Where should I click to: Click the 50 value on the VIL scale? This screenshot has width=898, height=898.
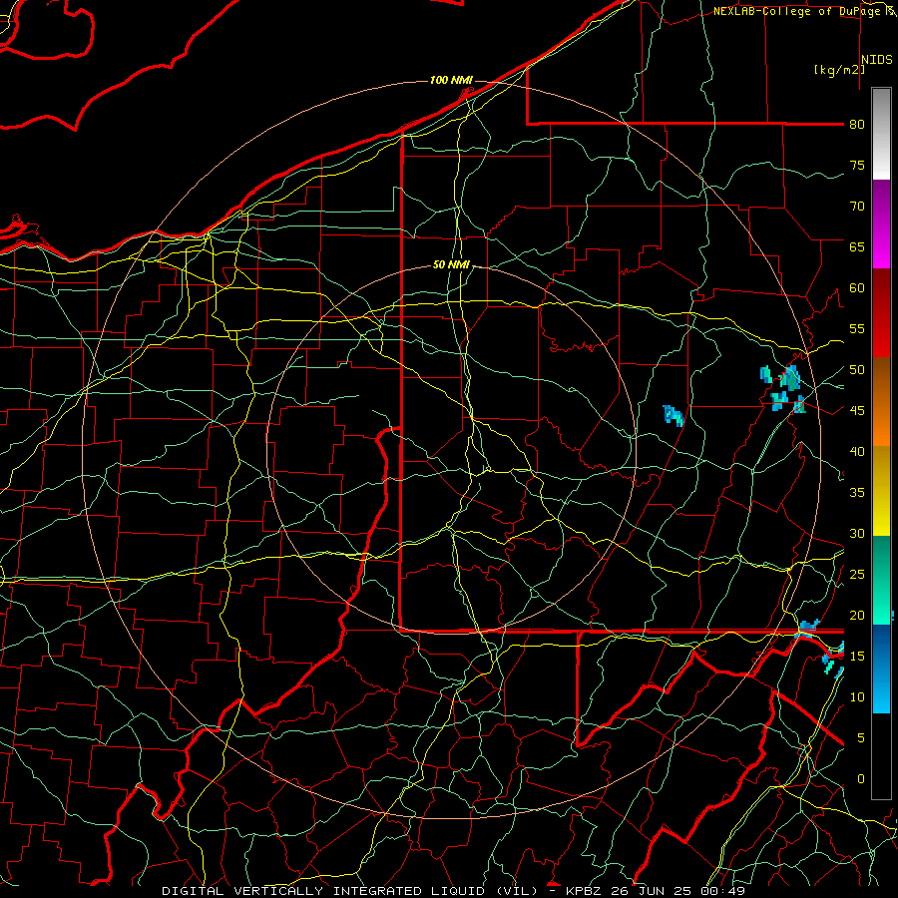[x=857, y=369]
